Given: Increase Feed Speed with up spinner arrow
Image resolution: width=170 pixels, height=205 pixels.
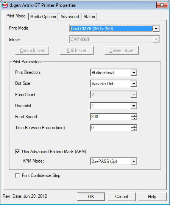Looking at the screenshot, I should pyautogui.click(x=134, y=115).
